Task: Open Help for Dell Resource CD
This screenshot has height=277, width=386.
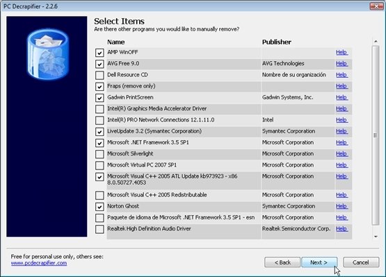Action: (341, 75)
